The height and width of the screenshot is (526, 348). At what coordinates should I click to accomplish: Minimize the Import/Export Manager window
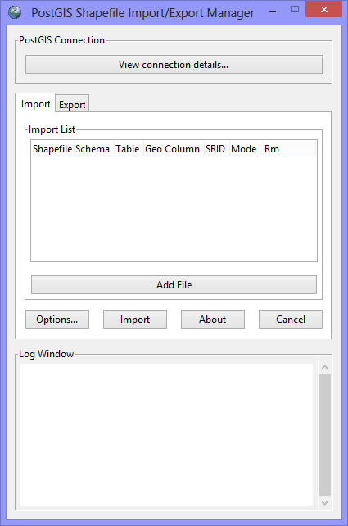[273, 11]
